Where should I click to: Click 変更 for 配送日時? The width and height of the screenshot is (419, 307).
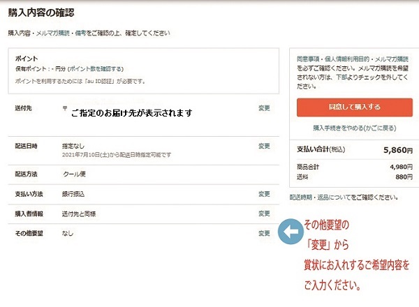(264, 146)
